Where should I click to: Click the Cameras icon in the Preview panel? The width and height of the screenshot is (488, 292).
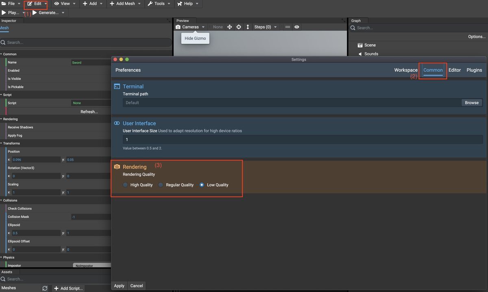point(178,27)
